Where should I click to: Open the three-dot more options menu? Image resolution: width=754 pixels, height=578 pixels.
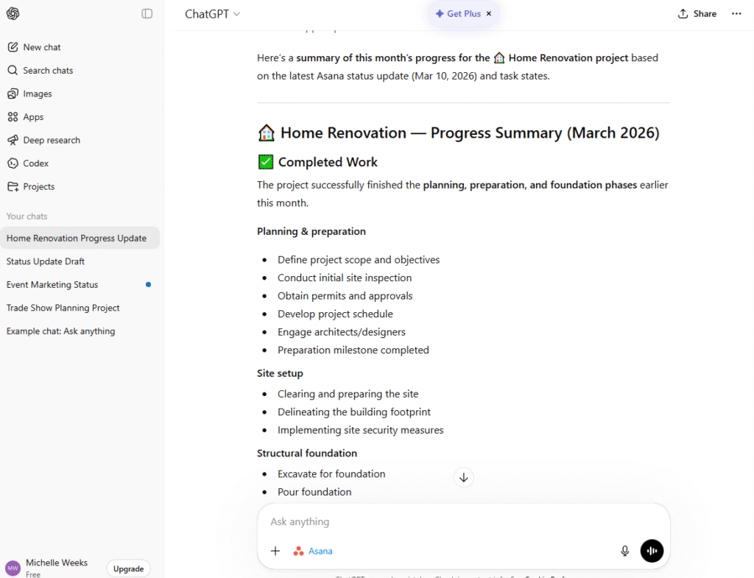point(736,14)
